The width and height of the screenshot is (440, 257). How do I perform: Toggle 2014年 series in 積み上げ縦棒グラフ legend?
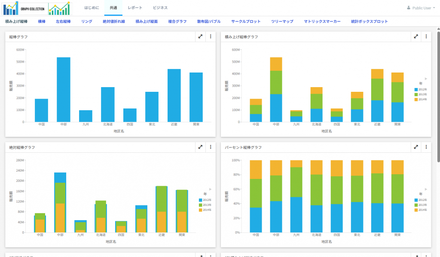pos(421,100)
